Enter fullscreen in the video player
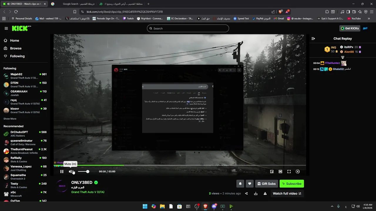 tap(289, 171)
